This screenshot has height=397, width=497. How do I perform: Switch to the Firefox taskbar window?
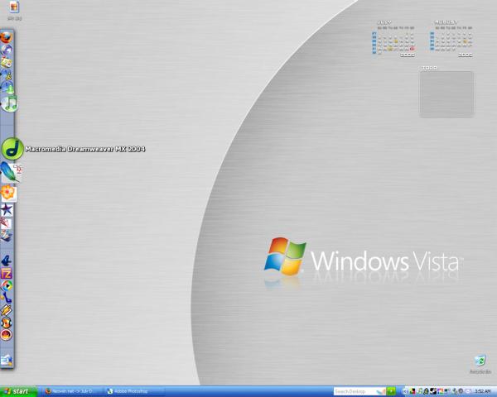(x=71, y=391)
